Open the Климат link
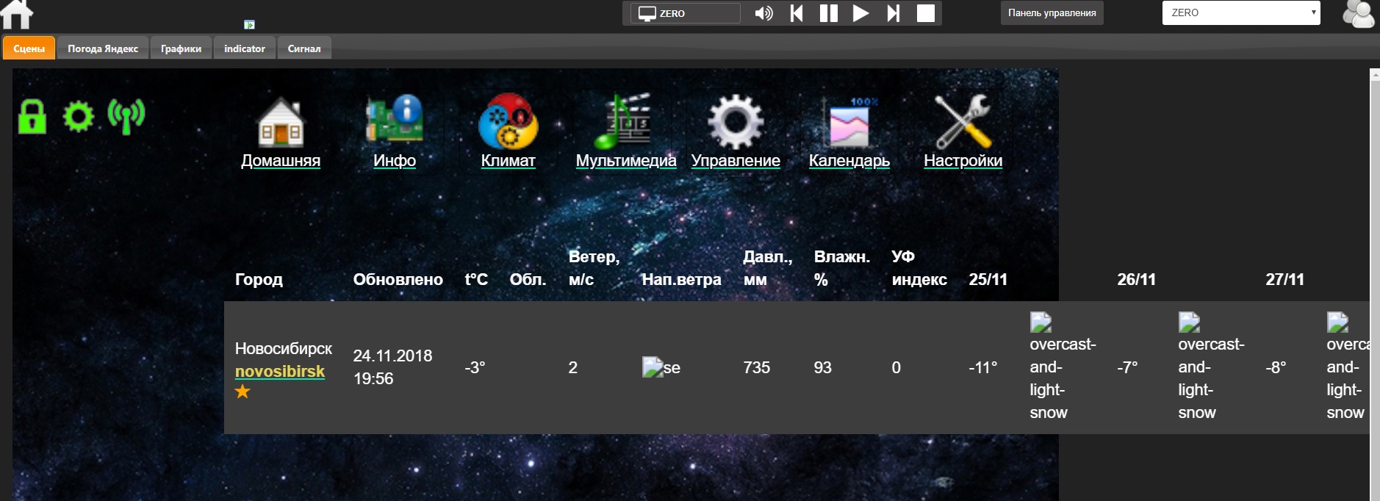This screenshot has width=1380, height=501. pyautogui.click(x=508, y=160)
